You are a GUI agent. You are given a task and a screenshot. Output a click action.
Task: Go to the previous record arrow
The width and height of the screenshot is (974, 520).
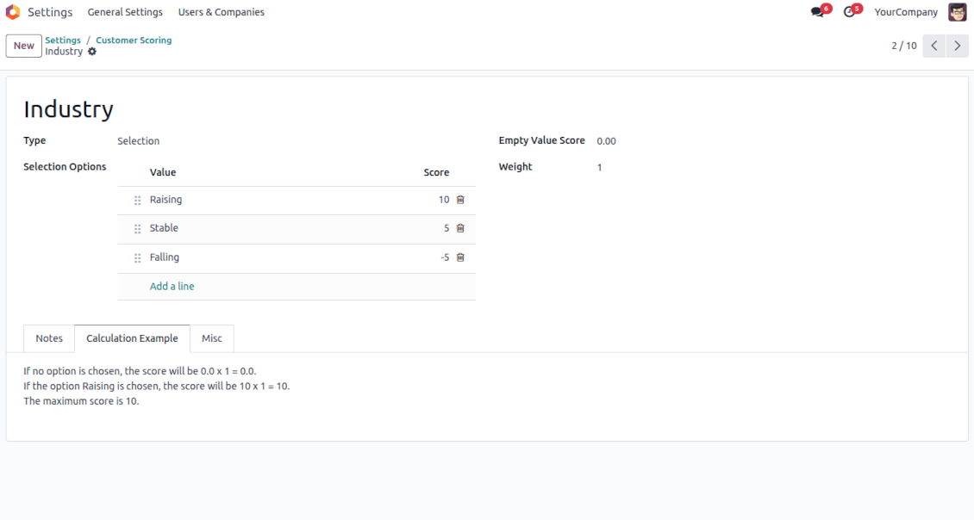934,46
